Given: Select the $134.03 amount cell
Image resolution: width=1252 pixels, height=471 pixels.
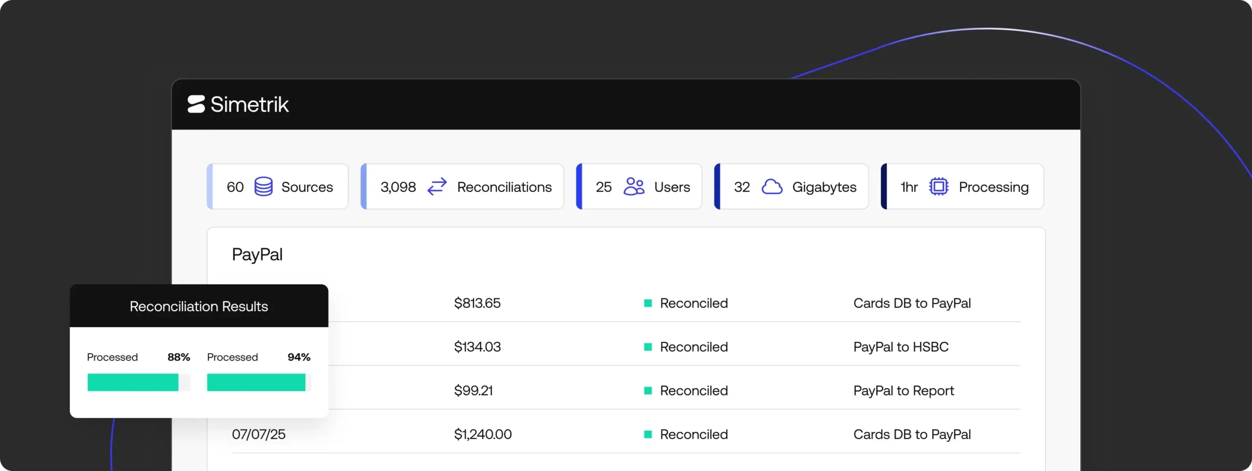Looking at the screenshot, I should (477, 347).
